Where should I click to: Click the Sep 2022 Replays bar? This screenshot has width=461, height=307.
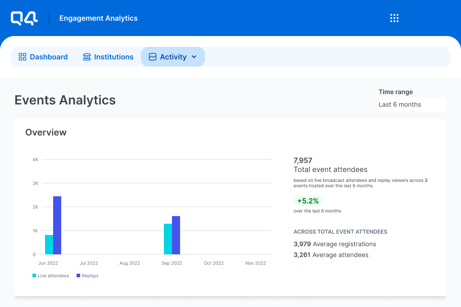176,235
